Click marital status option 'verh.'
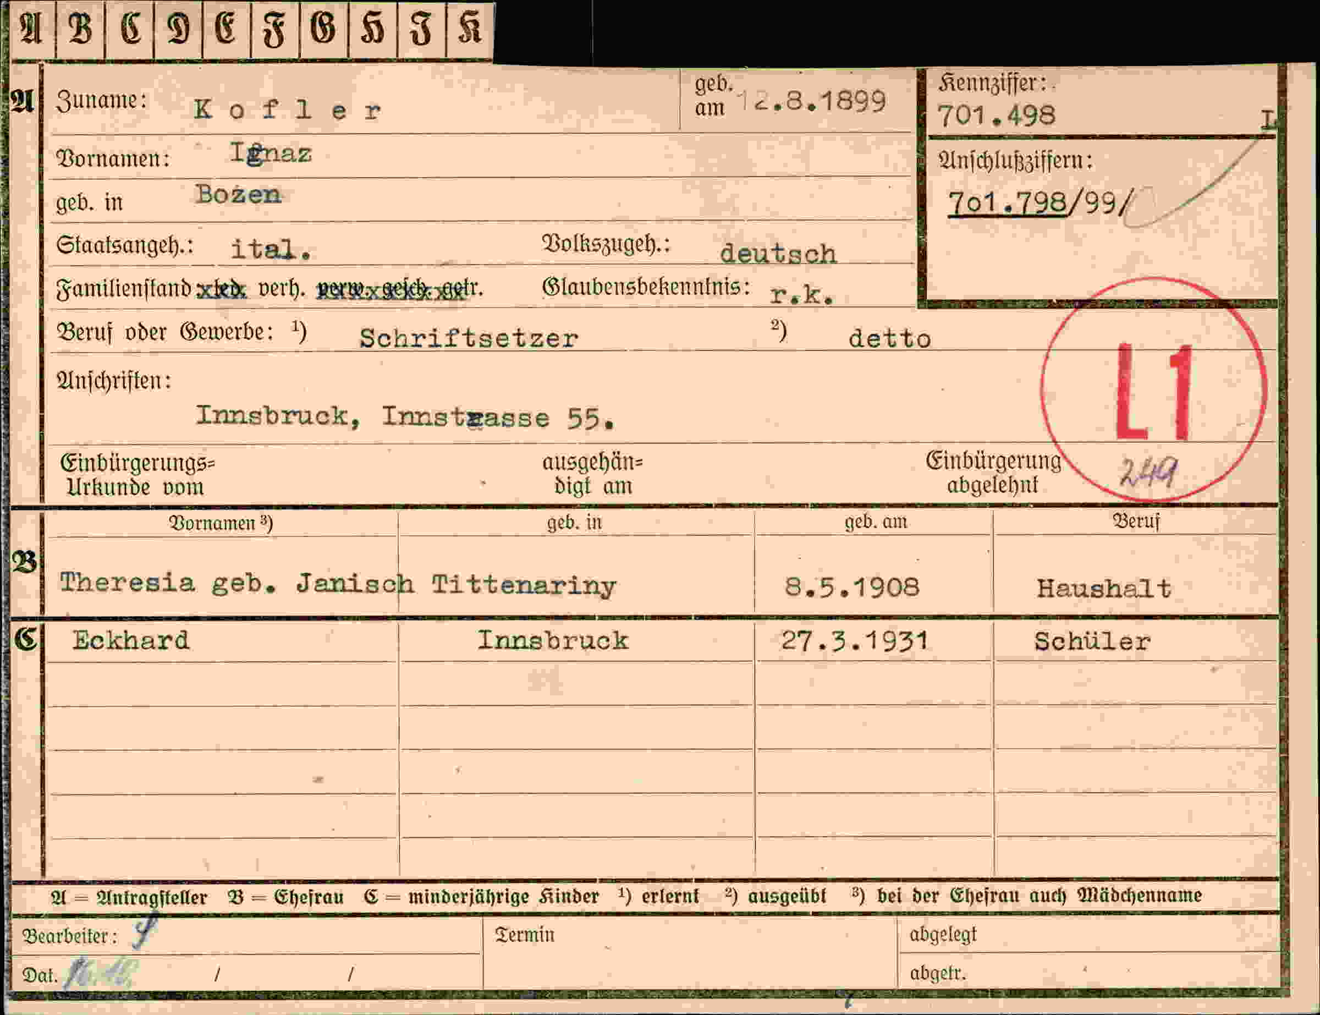Image resolution: width=1320 pixels, height=1015 pixels. click(282, 288)
